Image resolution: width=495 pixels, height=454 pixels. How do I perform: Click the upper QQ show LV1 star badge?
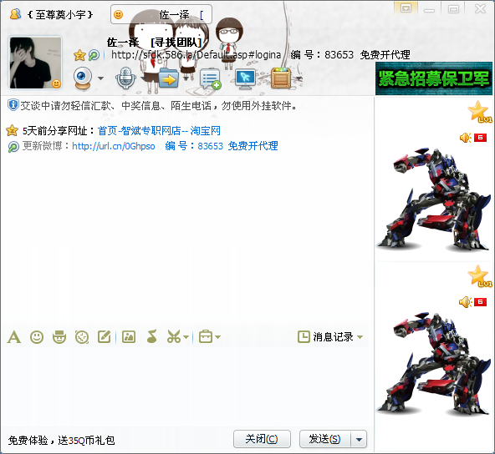pos(480,112)
